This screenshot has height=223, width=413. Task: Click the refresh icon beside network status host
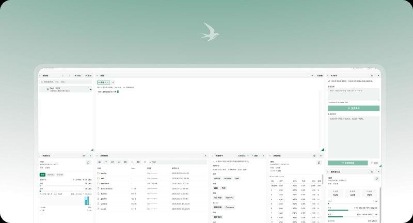88,163
